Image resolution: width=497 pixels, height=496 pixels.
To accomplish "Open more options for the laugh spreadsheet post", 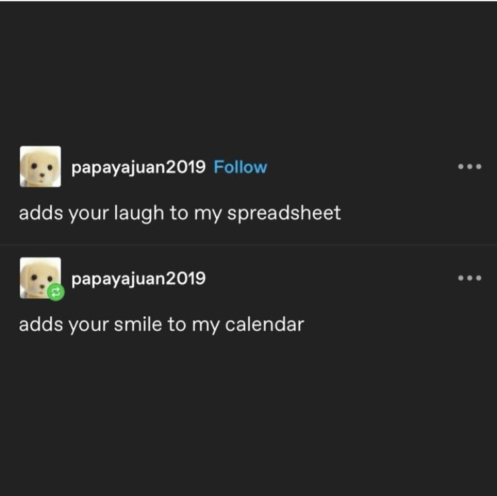I will pos(469,166).
